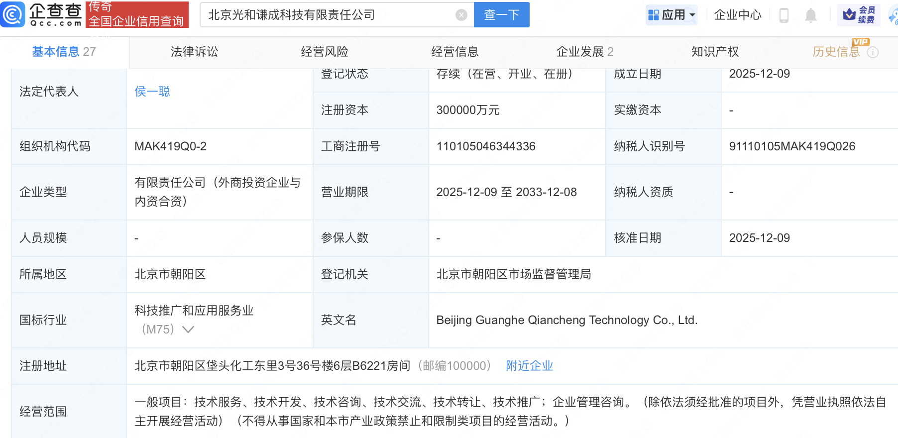Click the 应用 grid icon
The width and height of the screenshot is (898, 438).
click(654, 15)
